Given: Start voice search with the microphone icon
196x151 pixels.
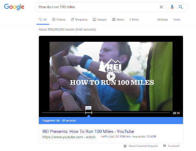Looking at the screenshot, I should pos(172,7).
